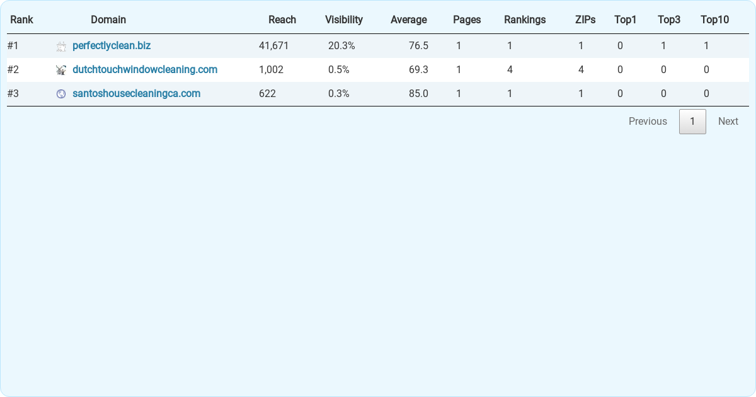Sort by the Pages column header

pos(467,20)
